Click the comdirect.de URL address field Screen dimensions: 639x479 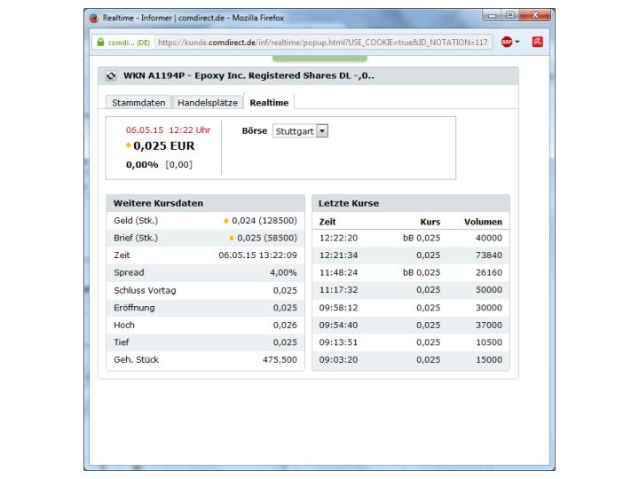(323, 43)
